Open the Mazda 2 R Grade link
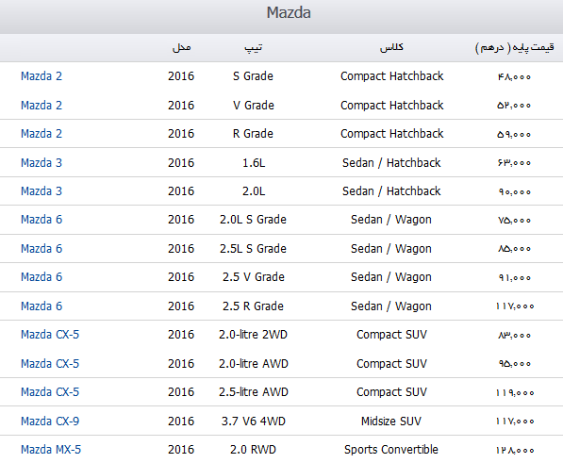563x463 pixels. (41, 134)
